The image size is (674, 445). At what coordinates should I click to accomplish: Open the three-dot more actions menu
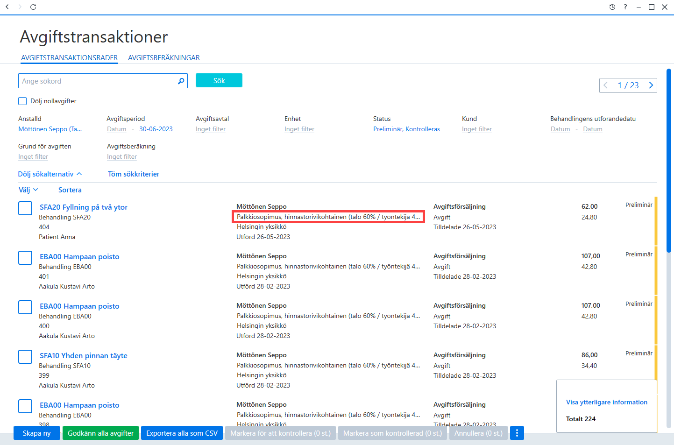click(517, 433)
